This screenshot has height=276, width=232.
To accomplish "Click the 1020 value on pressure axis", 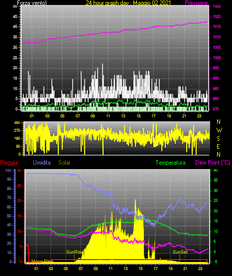I will click(x=217, y=16).
